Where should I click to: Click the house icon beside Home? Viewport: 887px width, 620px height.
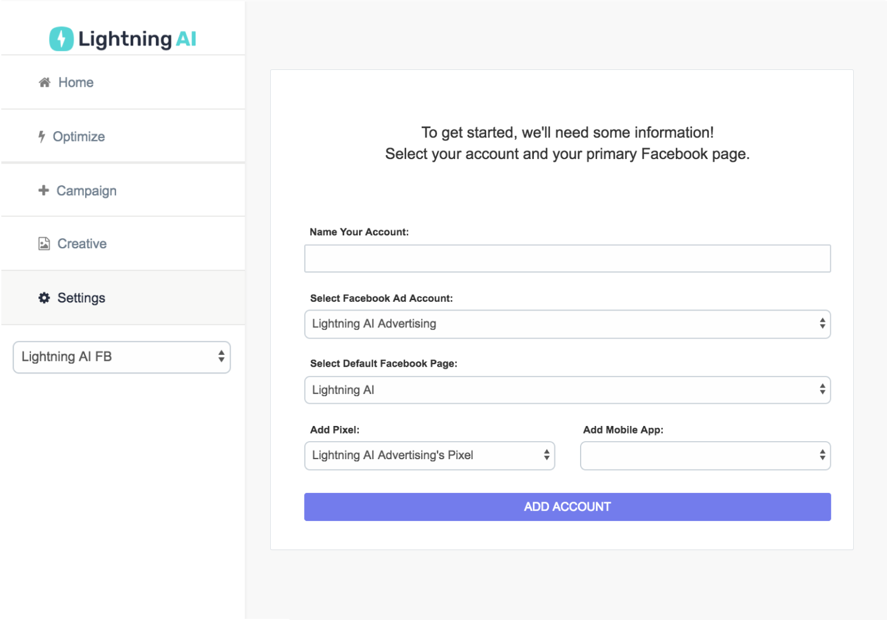coord(44,83)
